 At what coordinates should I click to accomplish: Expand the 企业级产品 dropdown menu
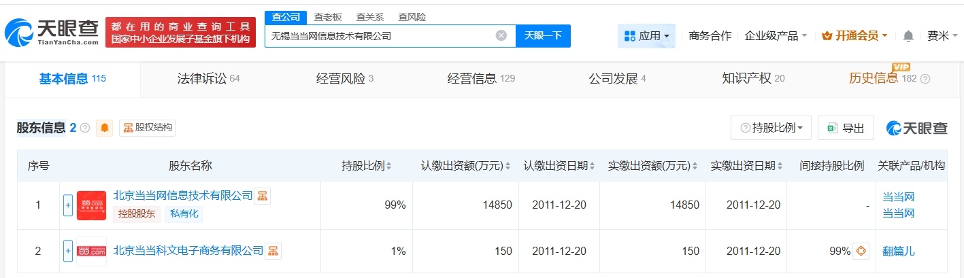[776, 35]
